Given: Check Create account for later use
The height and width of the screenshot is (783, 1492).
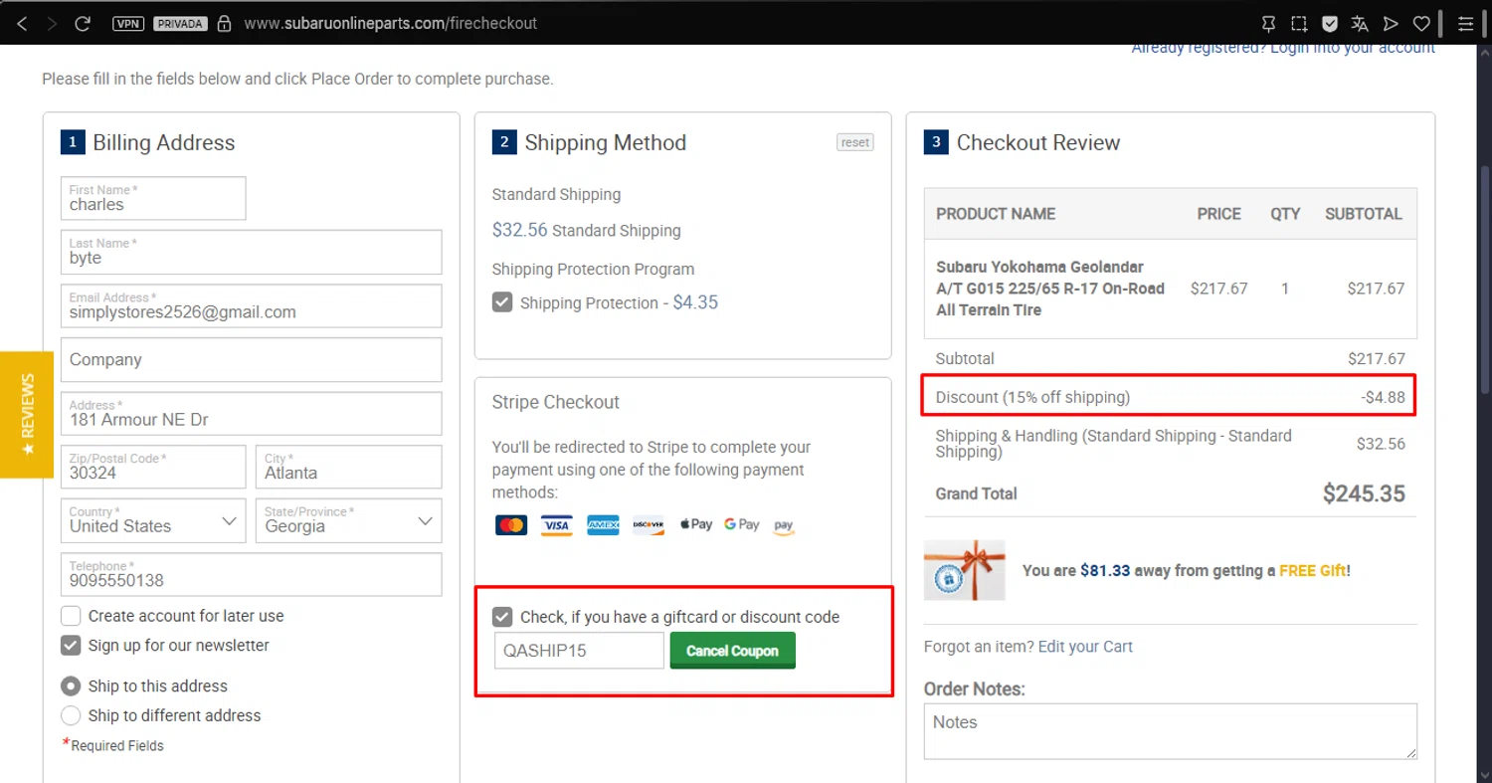Looking at the screenshot, I should tap(71, 616).
